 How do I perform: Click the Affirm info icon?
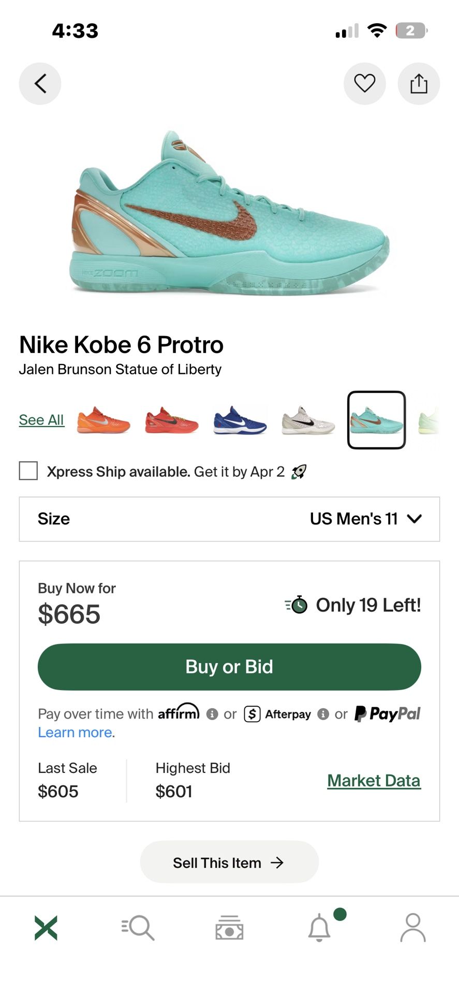pyautogui.click(x=212, y=714)
